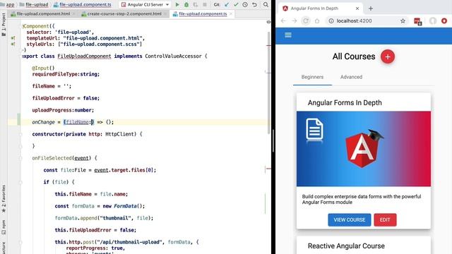Open the red calendar browser extension

tap(417, 21)
